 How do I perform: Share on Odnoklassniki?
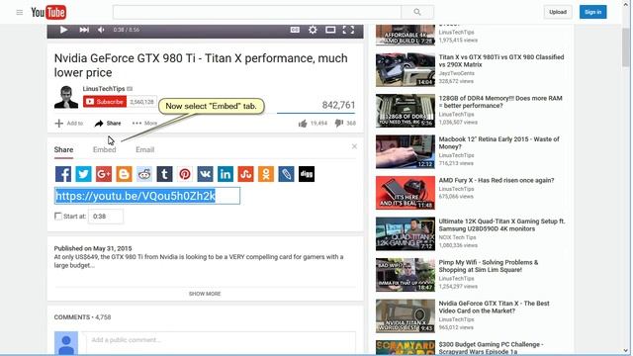click(266, 174)
